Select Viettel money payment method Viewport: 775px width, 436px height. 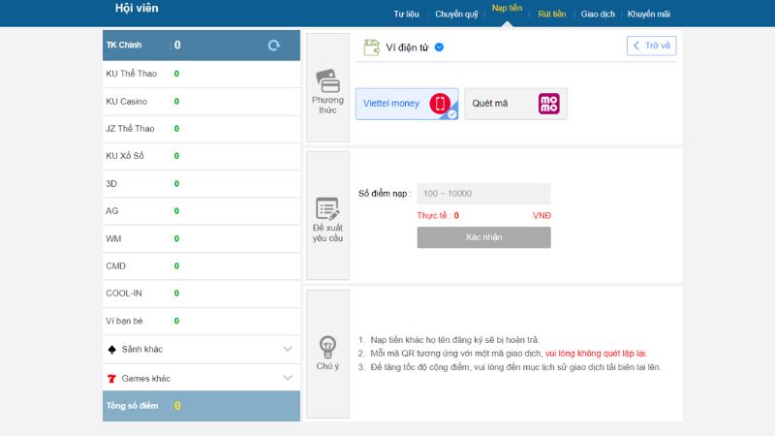(407, 104)
